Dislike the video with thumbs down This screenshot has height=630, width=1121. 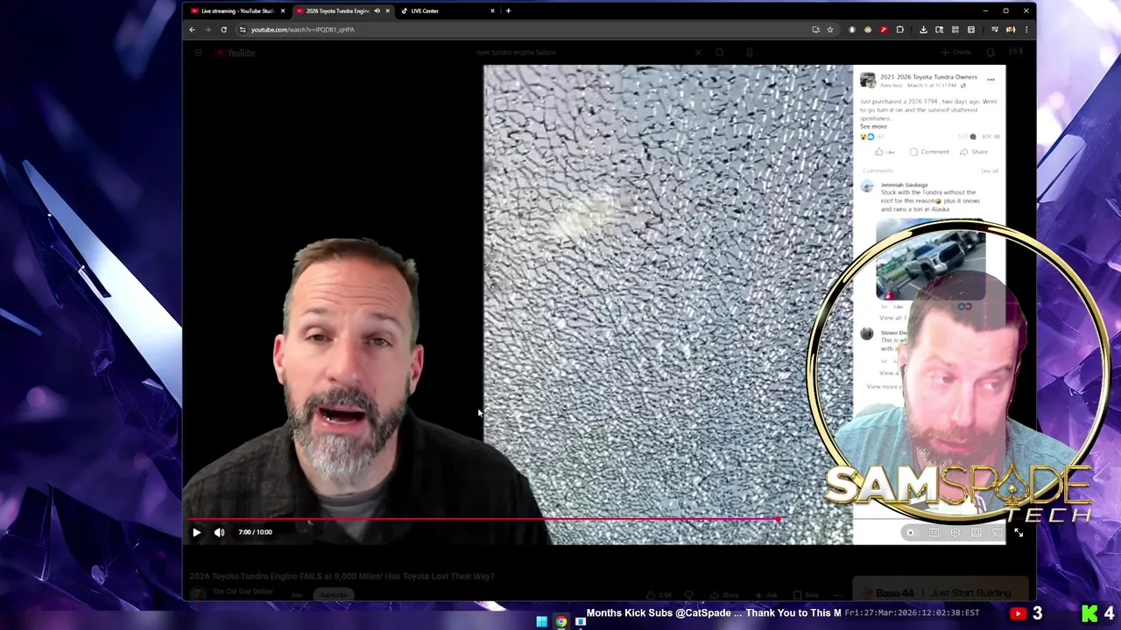[x=688, y=595]
